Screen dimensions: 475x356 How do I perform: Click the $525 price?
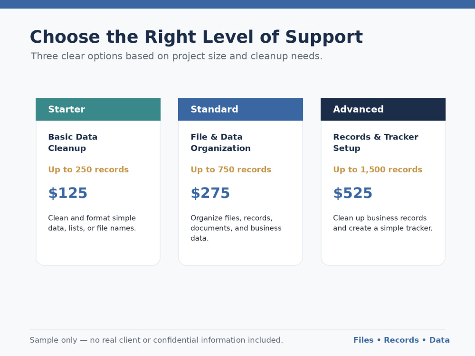click(352, 193)
